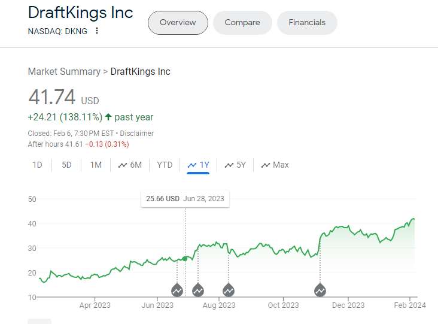The height and width of the screenshot is (324, 438).
Task: Click the Jun 28, 2023 data point on chart
Action: pos(185,258)
